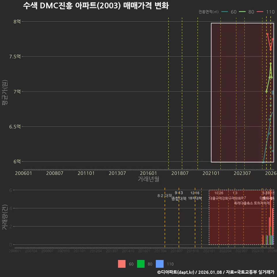Click the 거래년월 axis label
The image size is (277, 277).
149,179
